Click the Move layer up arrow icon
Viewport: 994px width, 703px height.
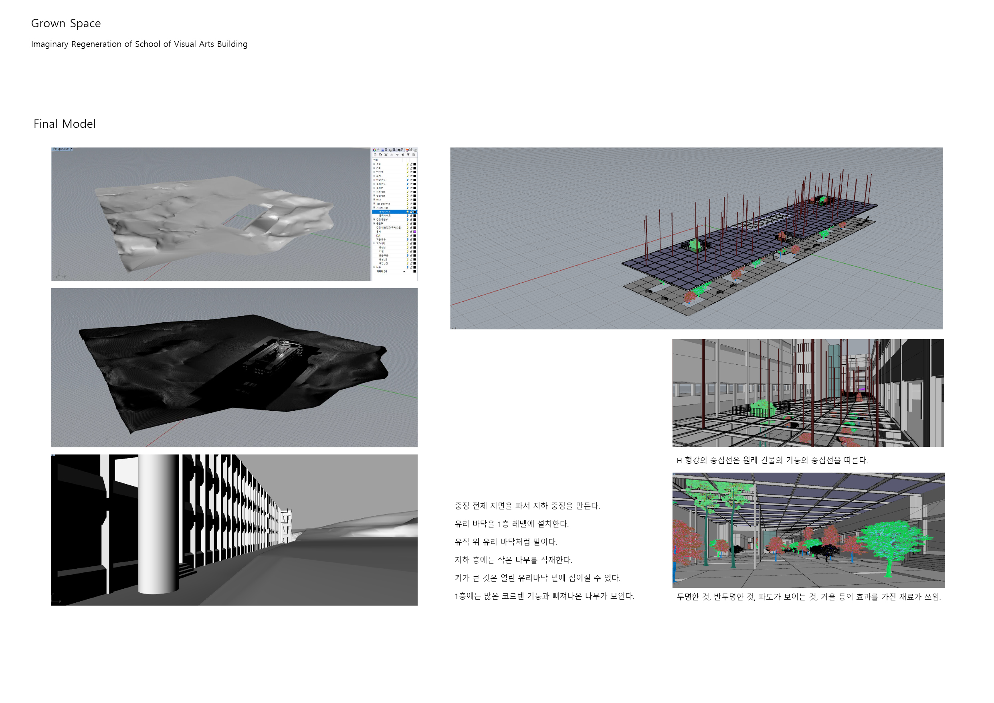[x=392, y=155]
